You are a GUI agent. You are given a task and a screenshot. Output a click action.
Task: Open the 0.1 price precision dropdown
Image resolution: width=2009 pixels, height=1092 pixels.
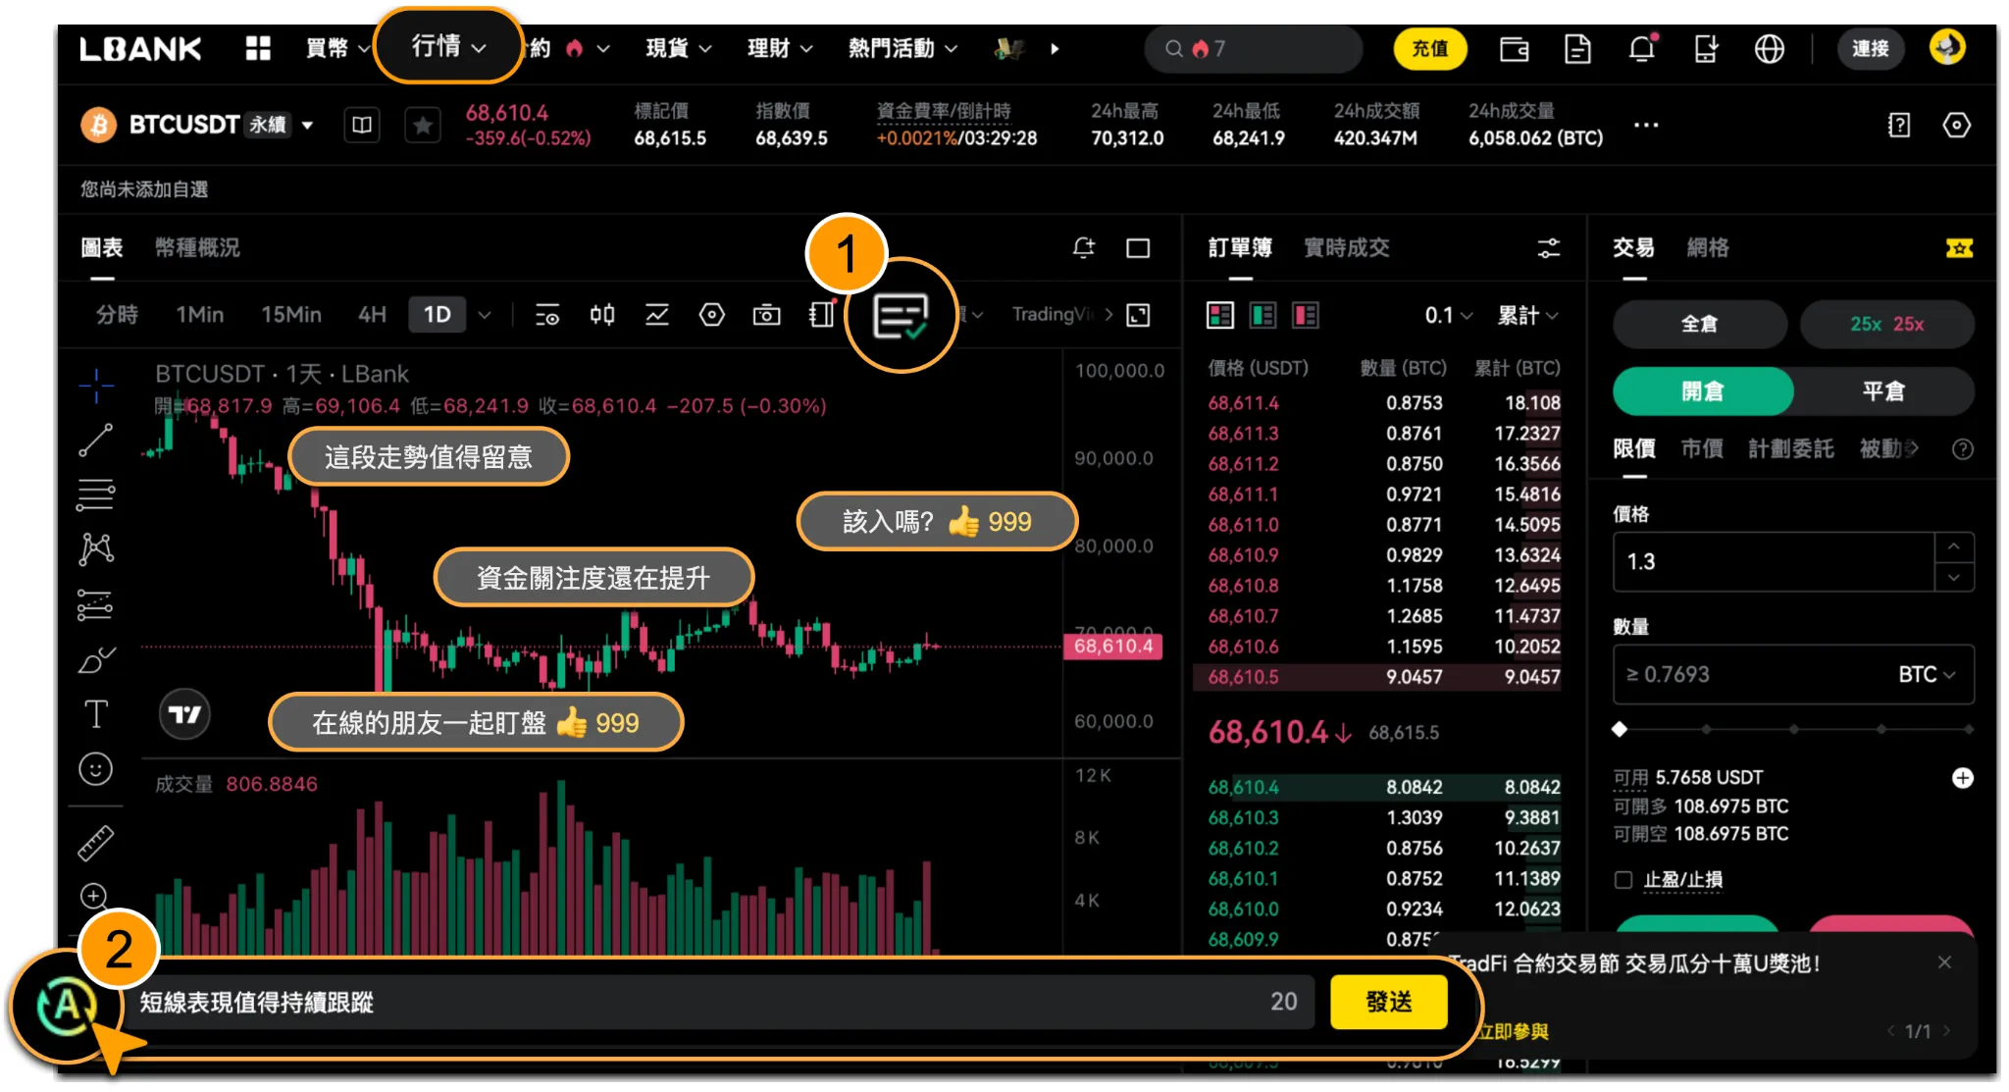pyautogui.click(x=1448, y=315)
